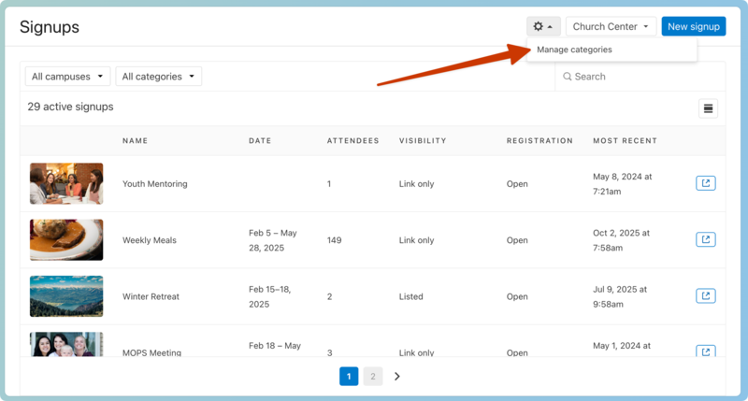Click the list view layout icon
Viewport: 748px width, 401px height.
pyautogui.click(x=708, y=108)
